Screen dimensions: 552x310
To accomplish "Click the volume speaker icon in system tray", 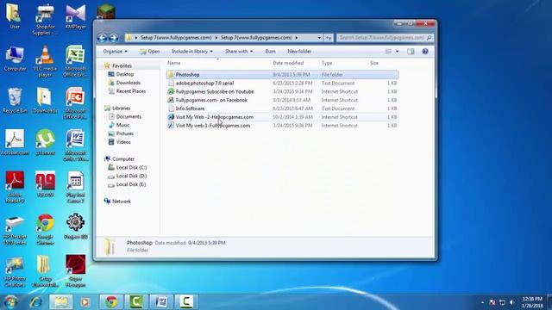I will click(511, 302).
